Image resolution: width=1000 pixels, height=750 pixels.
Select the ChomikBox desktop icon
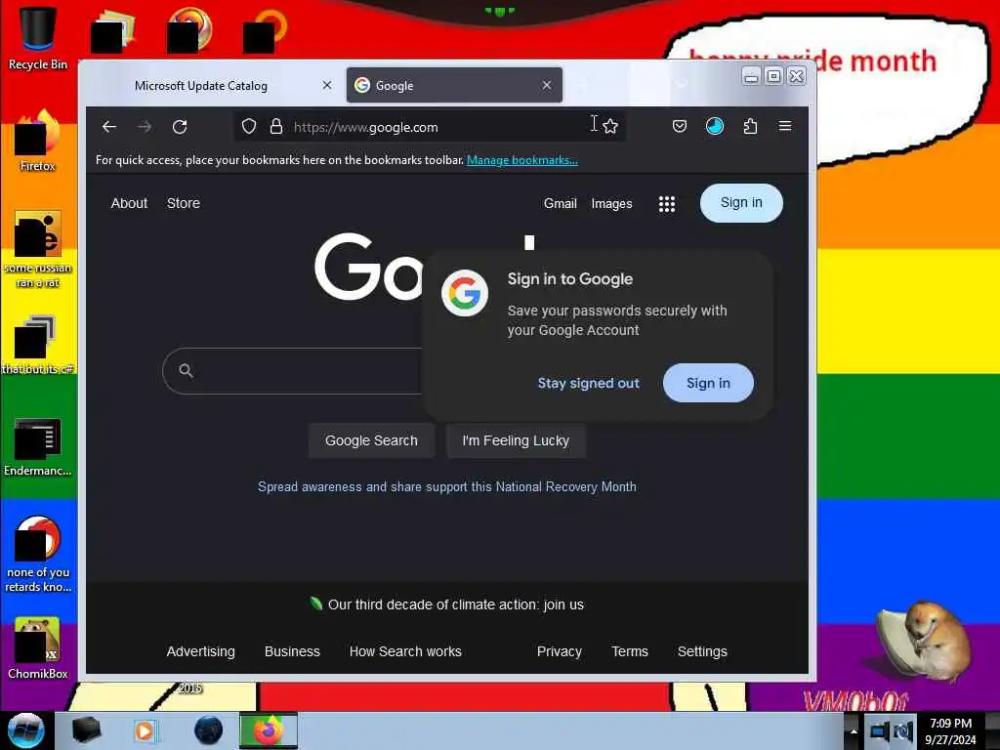[38, 647]
